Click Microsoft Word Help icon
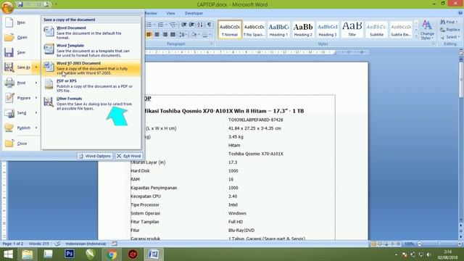 coord(460,13)
